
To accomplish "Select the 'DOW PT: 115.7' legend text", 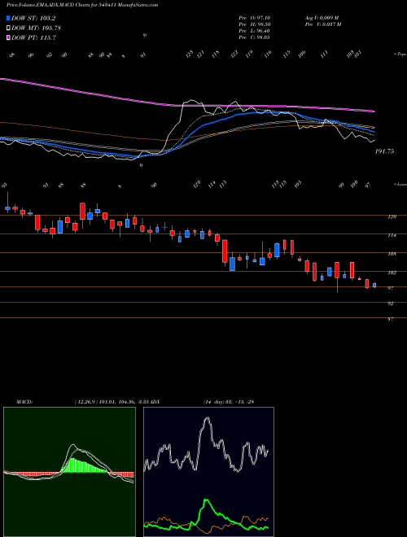I will click(33, 37).
